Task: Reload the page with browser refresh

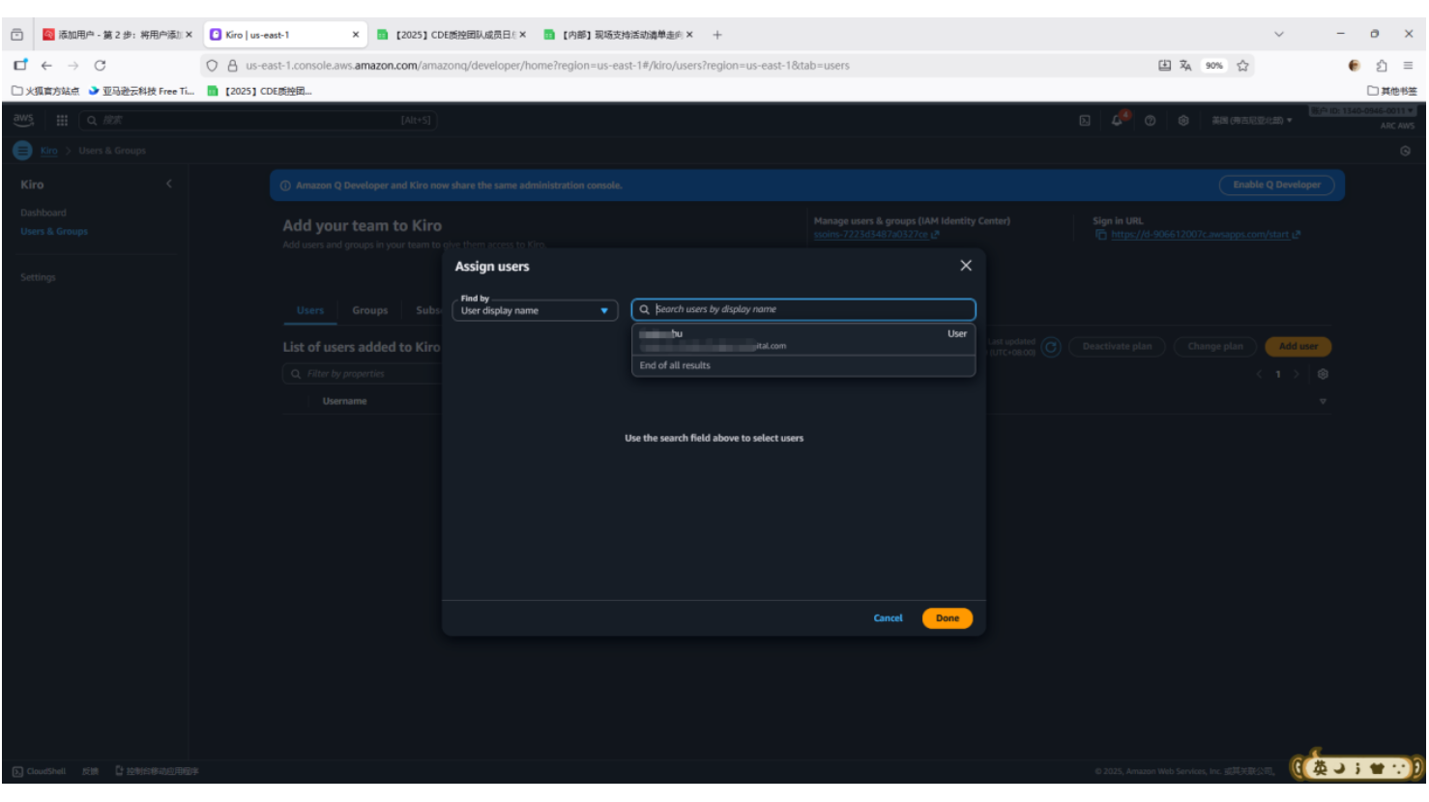Action: tap(100, 66)
